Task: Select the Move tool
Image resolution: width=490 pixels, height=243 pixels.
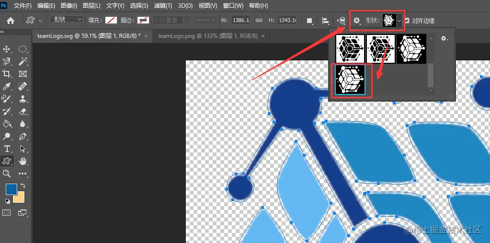Action: click(x=7, y=49)
